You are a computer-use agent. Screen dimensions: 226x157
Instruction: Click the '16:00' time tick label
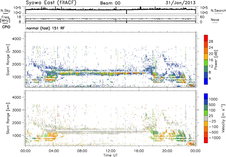point(139,151)
